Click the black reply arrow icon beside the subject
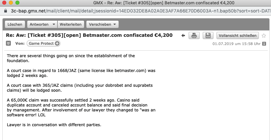The image size is (271, 140). [x=183, y=35]
